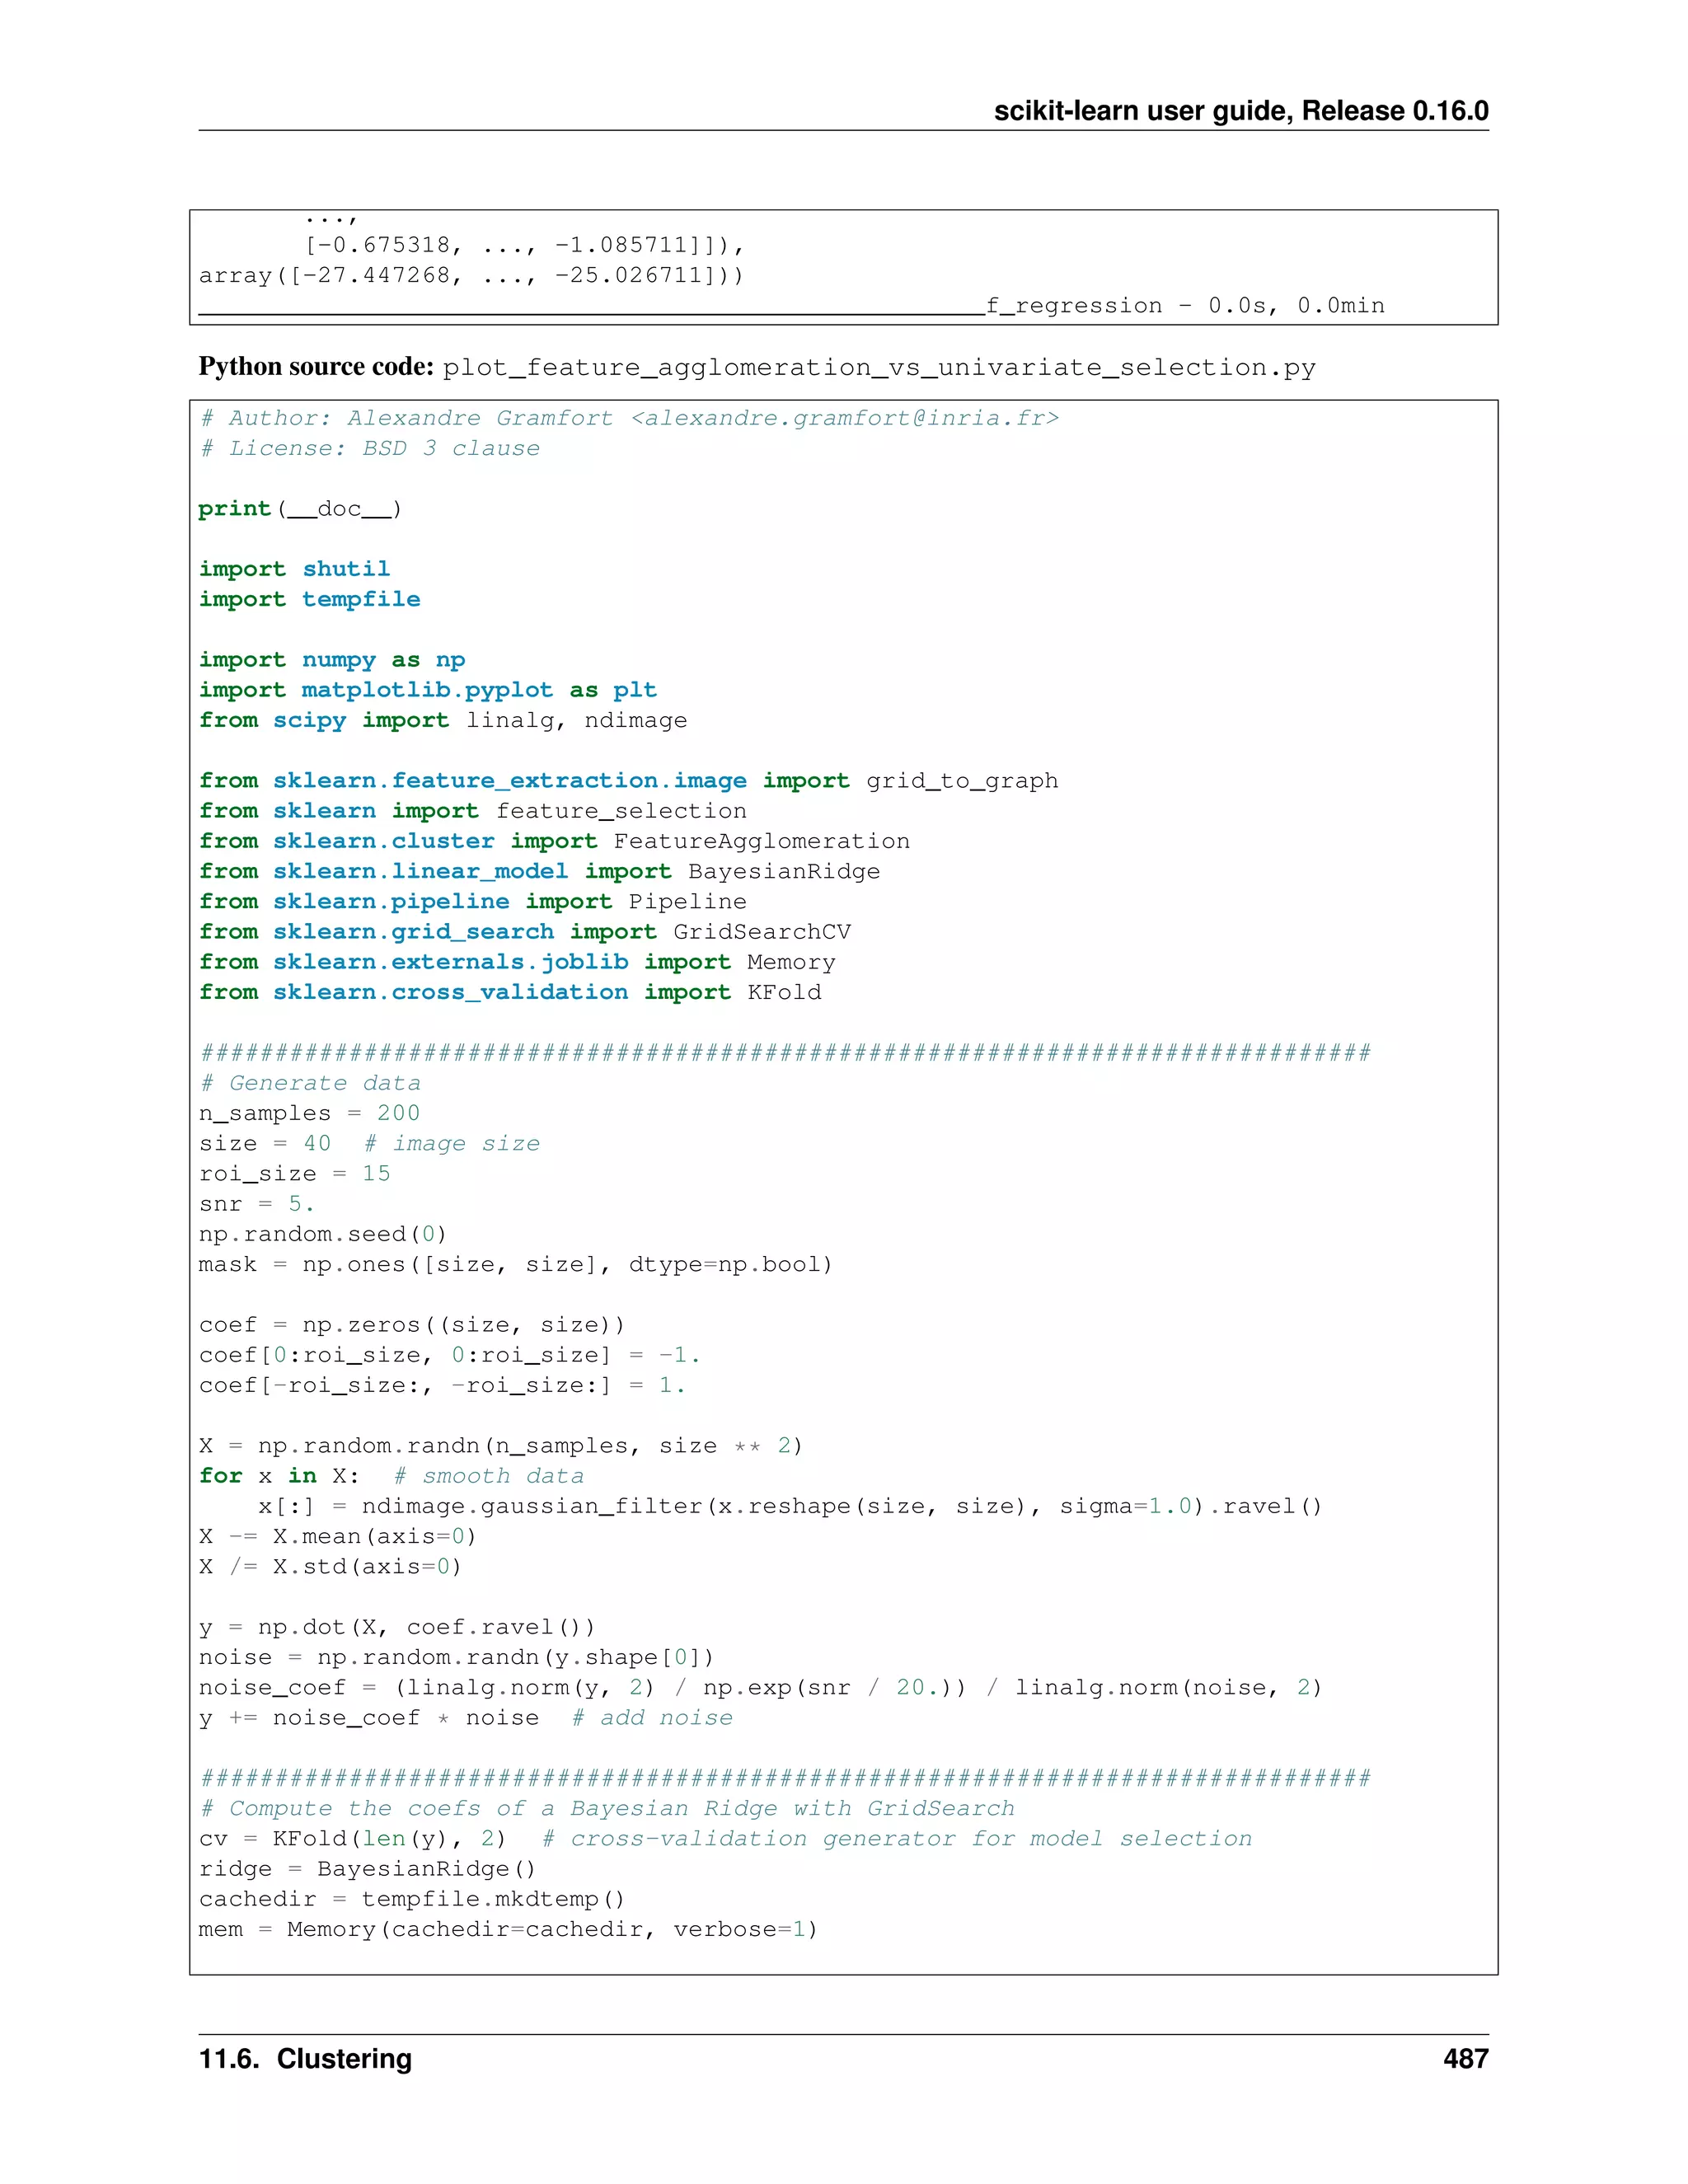Click the 'size = 40 # image size' line
The width and height of the screenshot is (1688, 2184).
(370, 1143)
